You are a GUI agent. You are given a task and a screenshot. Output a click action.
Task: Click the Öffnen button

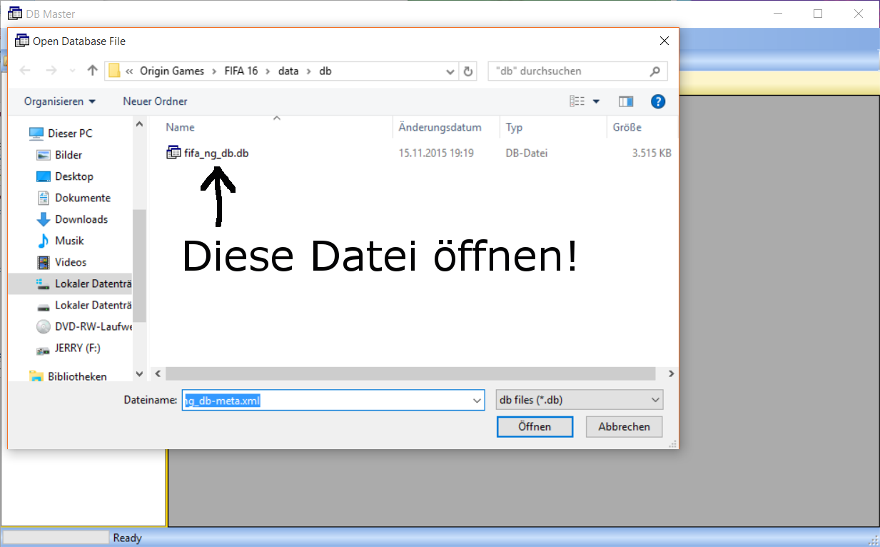coord(535,426)
